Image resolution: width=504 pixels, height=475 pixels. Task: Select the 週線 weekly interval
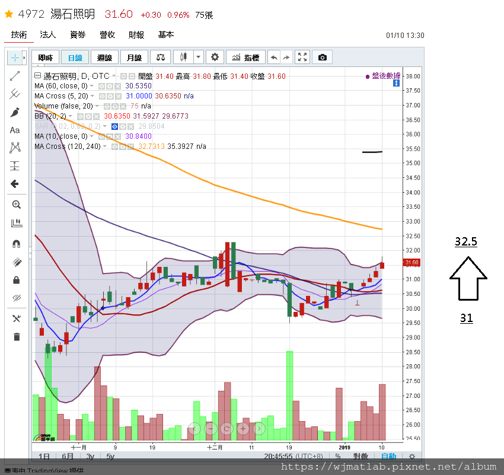104,58
